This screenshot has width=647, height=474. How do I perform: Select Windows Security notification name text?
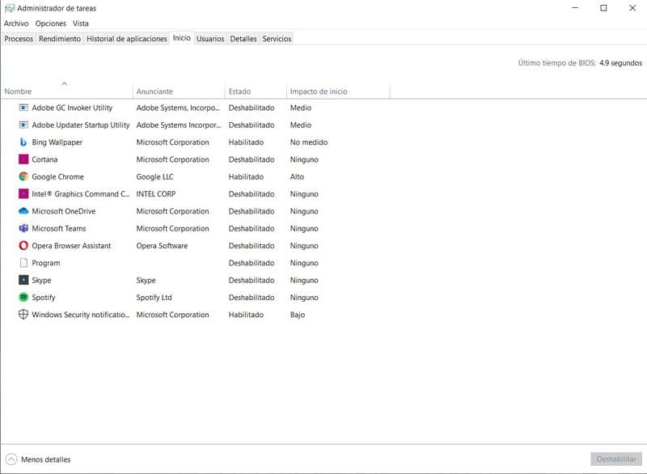[80, 315]
